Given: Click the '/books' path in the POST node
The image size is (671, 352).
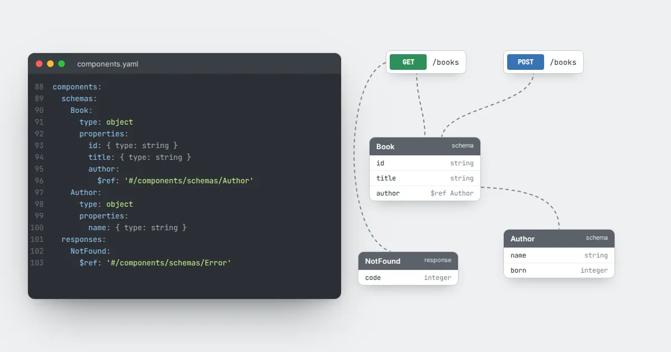Looking at the screenshot, I should coord(563,63).
